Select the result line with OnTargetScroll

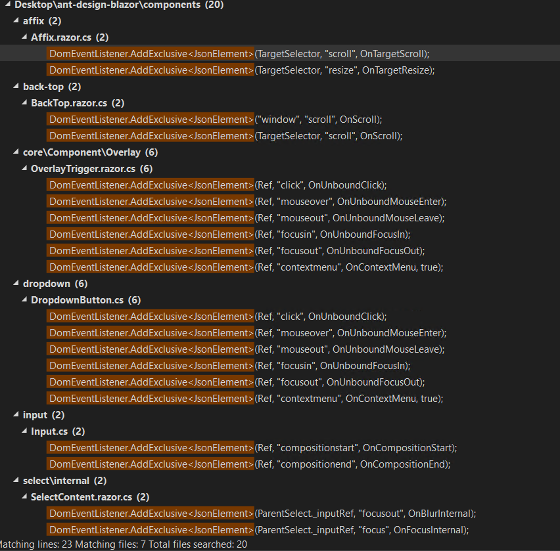280,54
